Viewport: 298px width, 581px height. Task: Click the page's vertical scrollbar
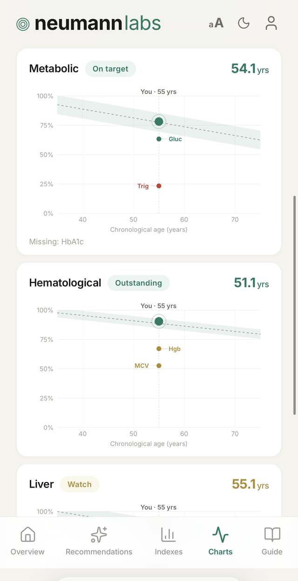294,305
